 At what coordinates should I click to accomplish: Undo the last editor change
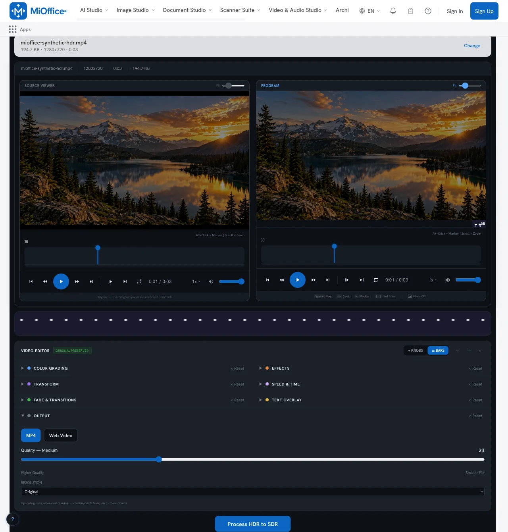(x=458, y=350)
